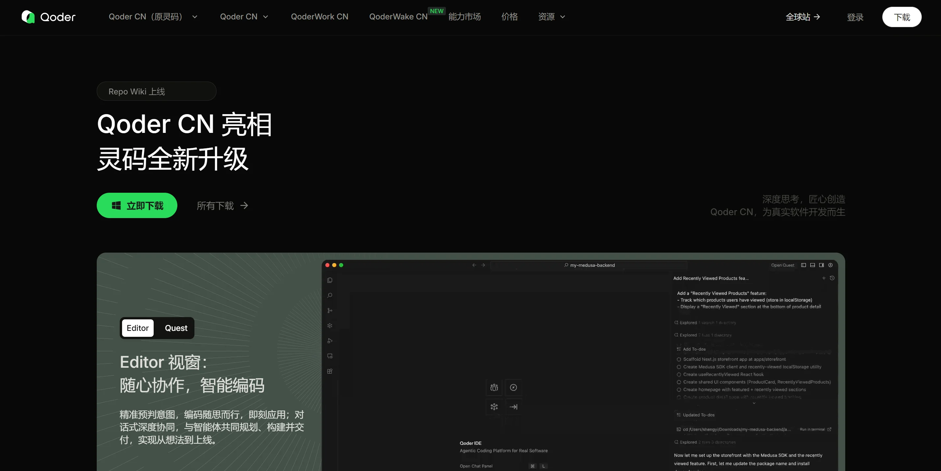
Task: Click the 'Add Recently Viewed Products fea...' chat title
Action: coord(711,278)
